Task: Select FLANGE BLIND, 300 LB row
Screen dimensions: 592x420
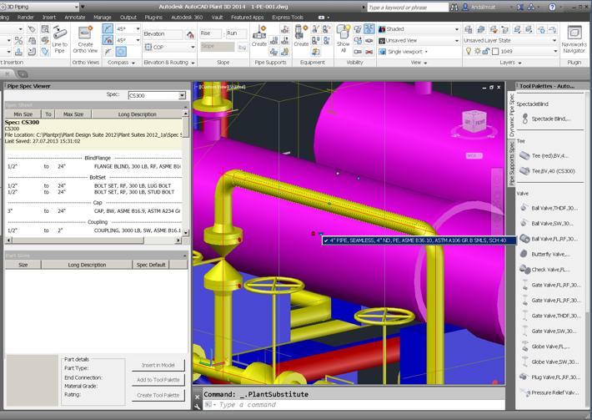Action: click(x=94, y=166)
